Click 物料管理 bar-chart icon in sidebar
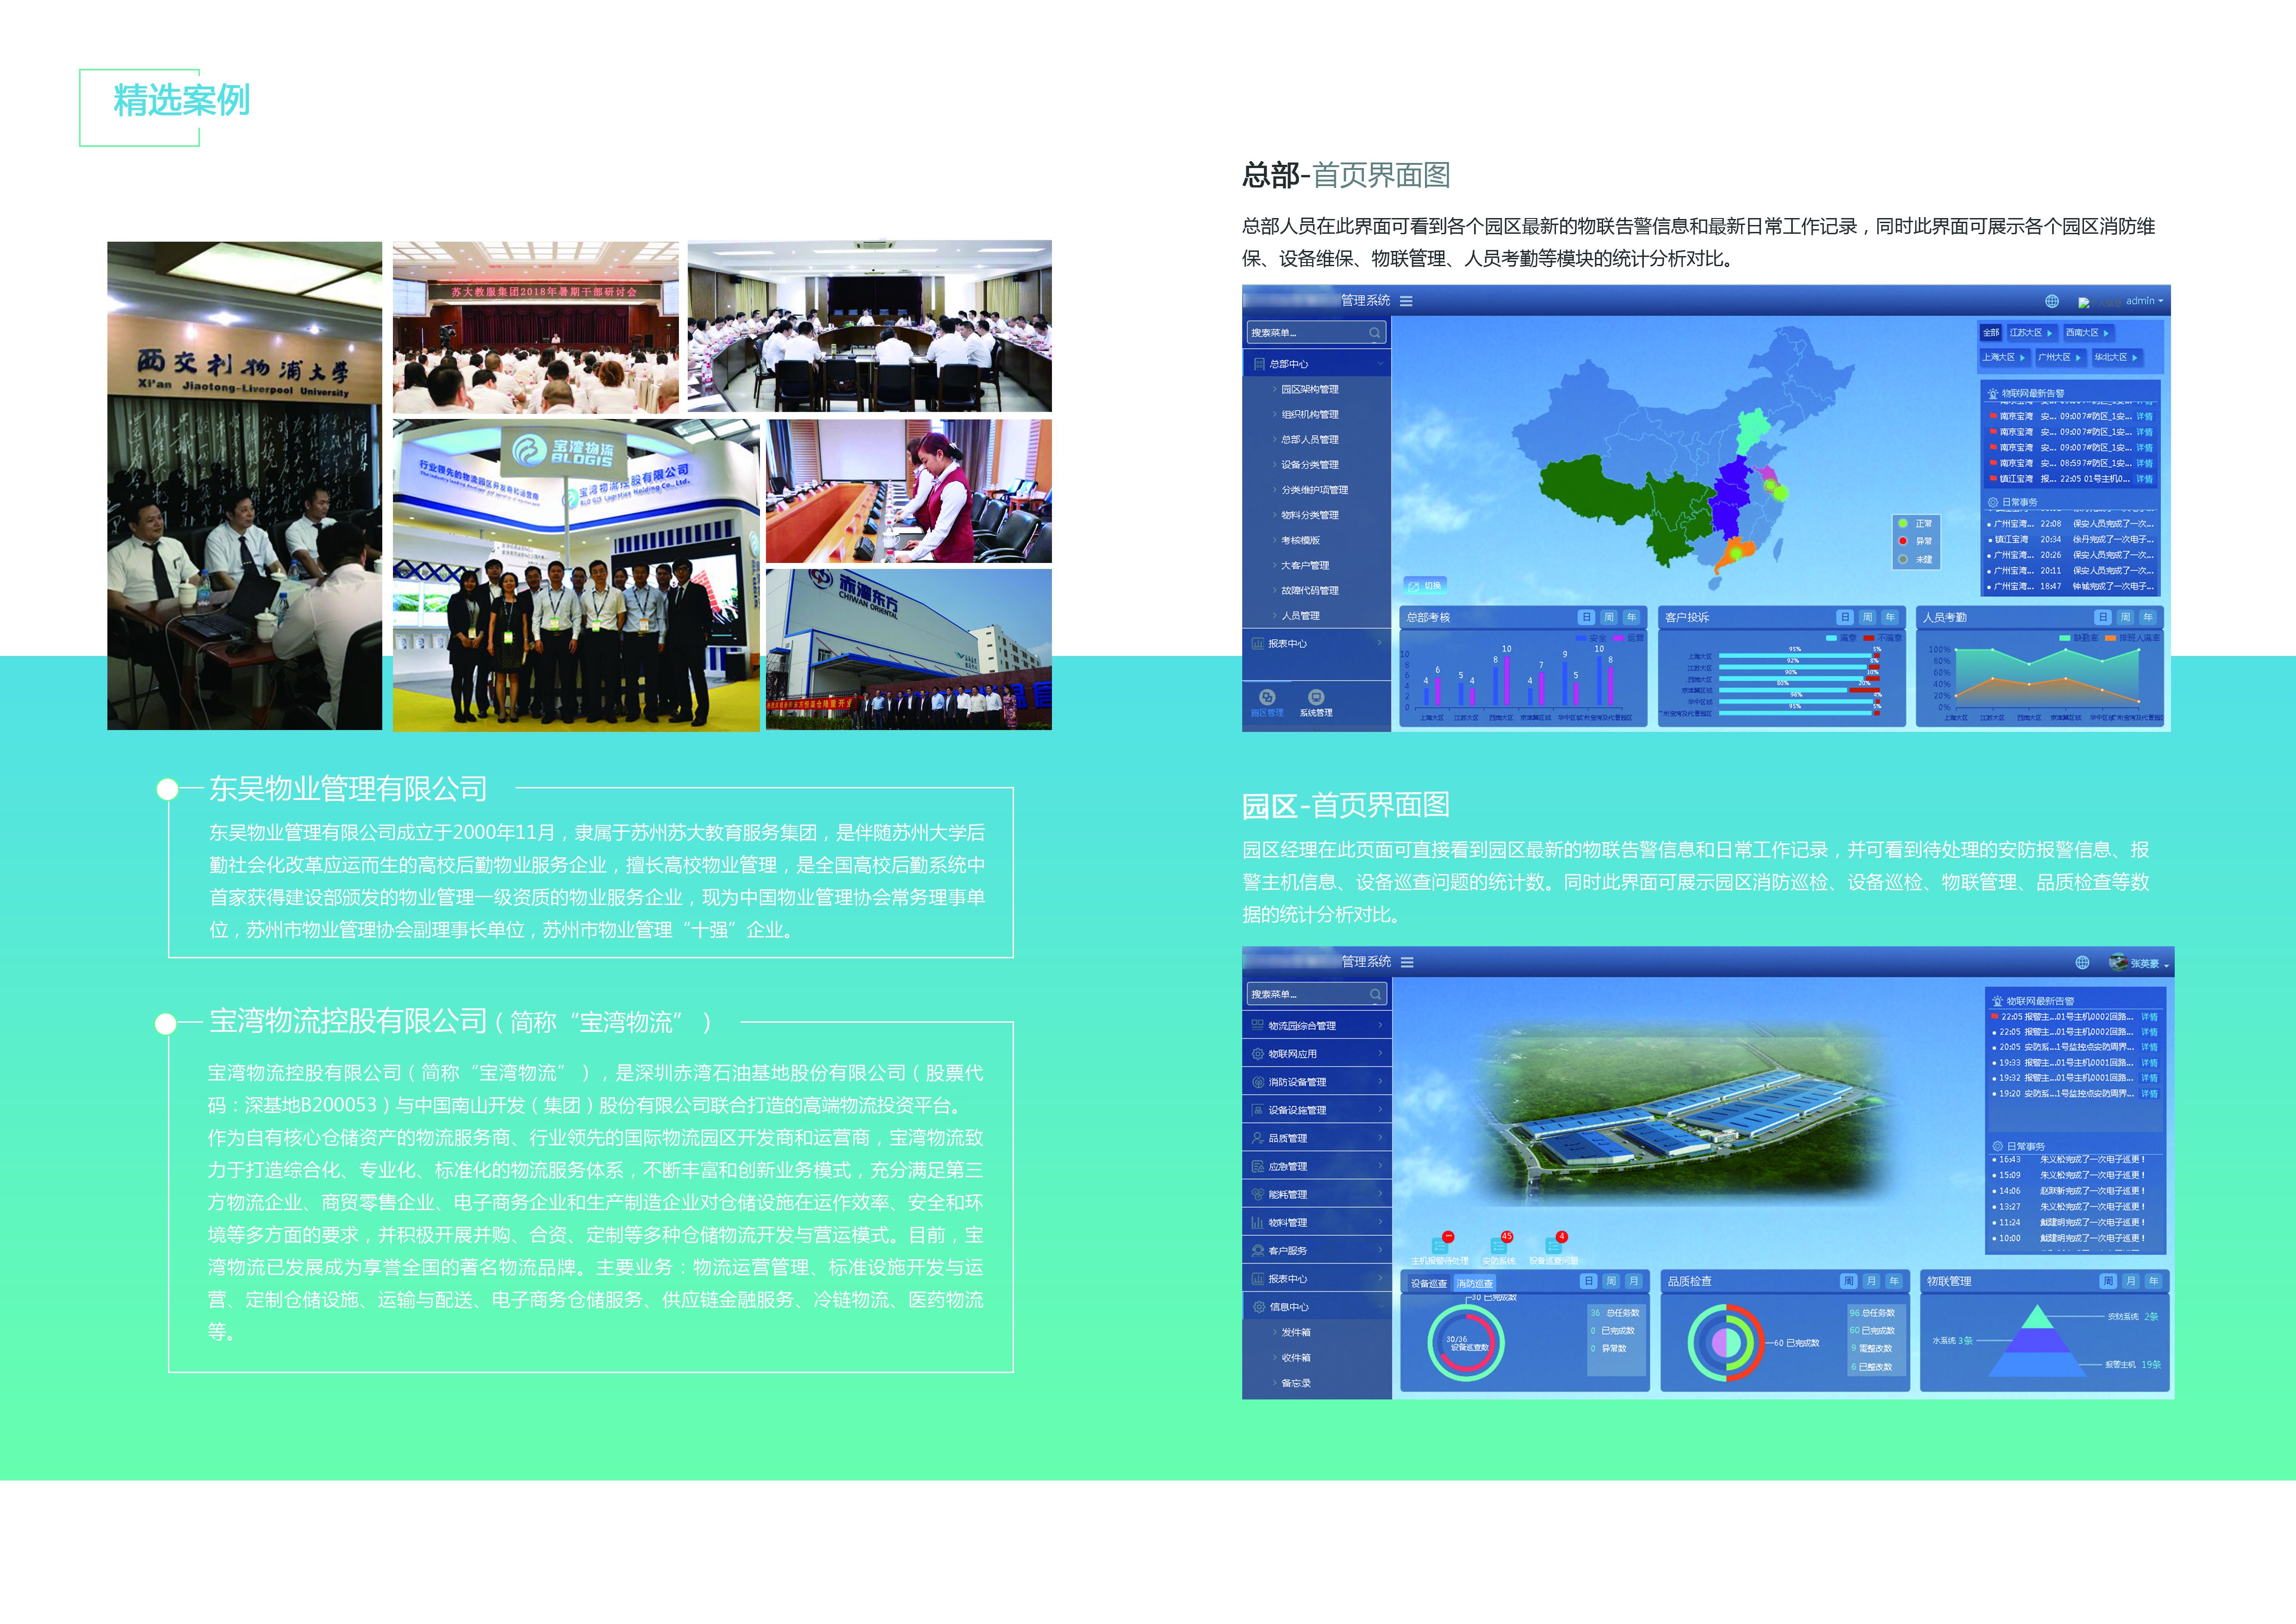This screenshot has width=2296, height=1624. coord(1258,1222)
